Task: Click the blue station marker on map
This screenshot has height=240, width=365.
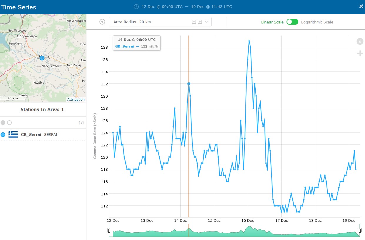Action: 42,58
